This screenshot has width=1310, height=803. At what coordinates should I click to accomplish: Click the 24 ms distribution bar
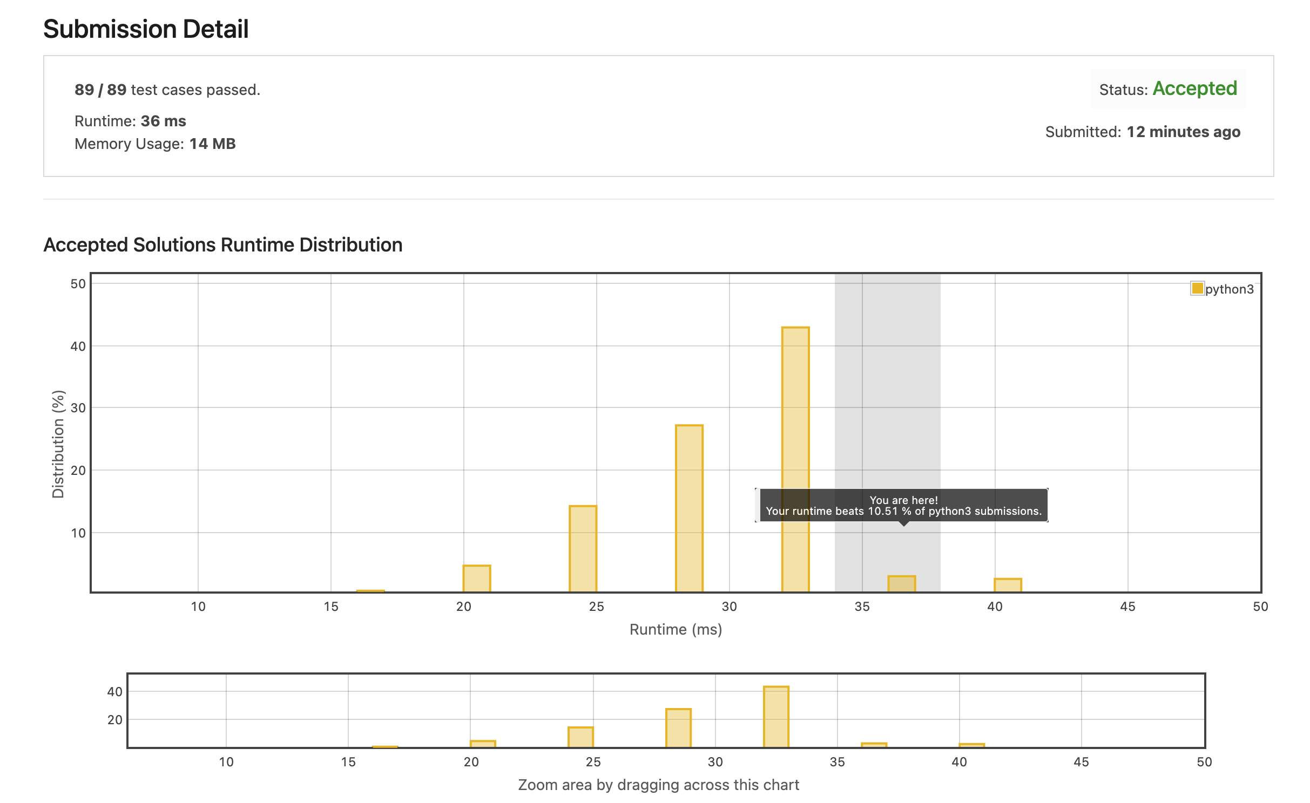[583, 548]
